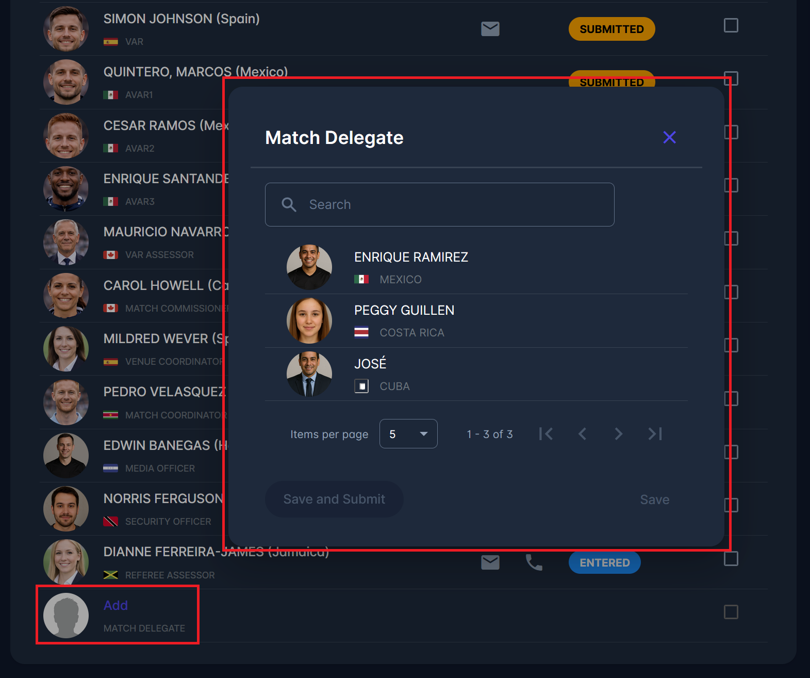Go to the next page of results
This screenshot has height=678, width=810.
point(618,434)
